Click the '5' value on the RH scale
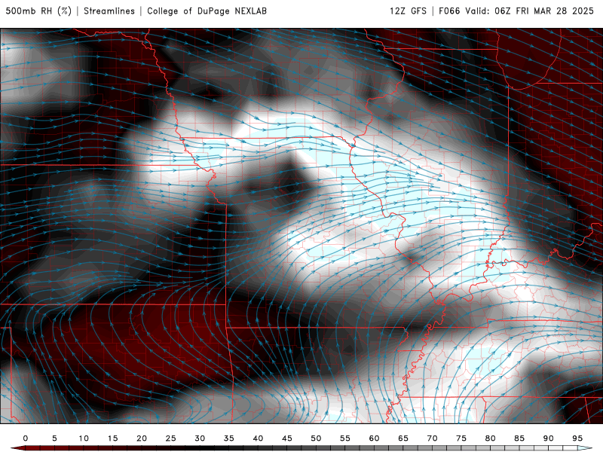This screenshot has width=603, height=452. pos(54,438)
